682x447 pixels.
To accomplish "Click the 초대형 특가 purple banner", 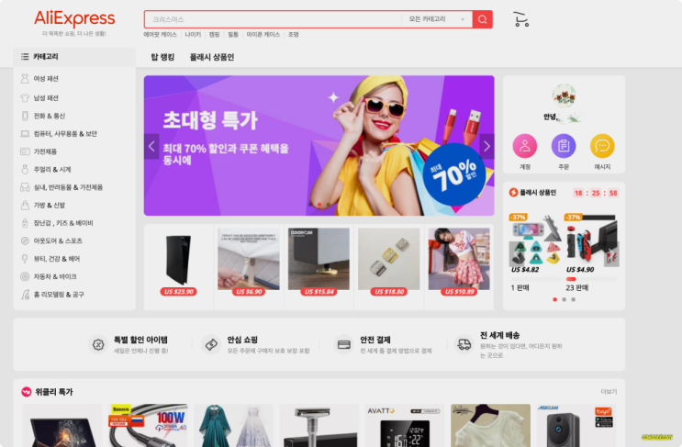I will pyautogui.click(x=319, y=146).
